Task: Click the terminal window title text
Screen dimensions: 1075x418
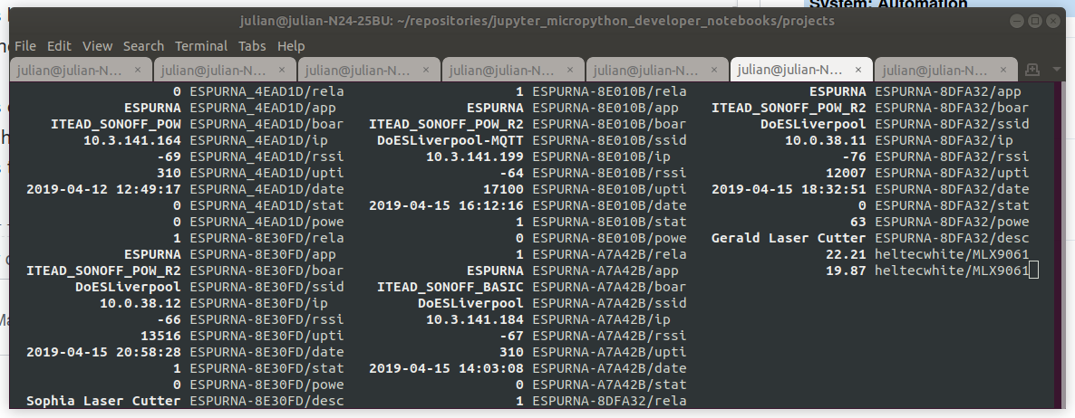Action: click(x=537, y=21)
